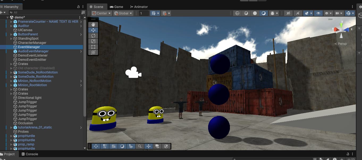Lock the Project panel via padlock icon

(348, 154)
